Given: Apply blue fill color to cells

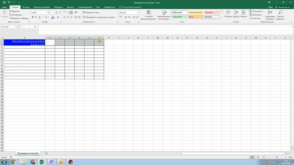Looking at the screenshot, I should coord(53,17).
